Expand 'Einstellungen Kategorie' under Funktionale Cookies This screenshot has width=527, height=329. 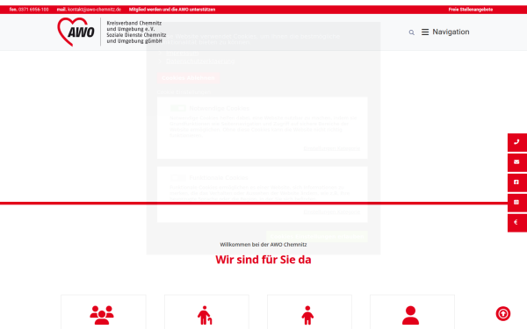click(332, 212)
